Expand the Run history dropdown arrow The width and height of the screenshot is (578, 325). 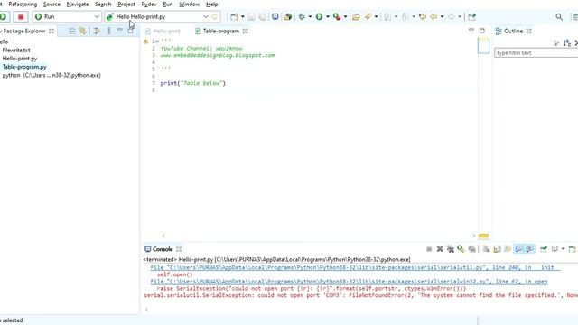[327, 16]
